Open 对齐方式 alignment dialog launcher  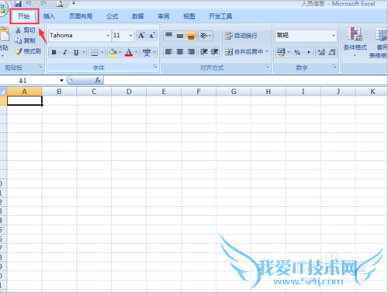[267, 67]
